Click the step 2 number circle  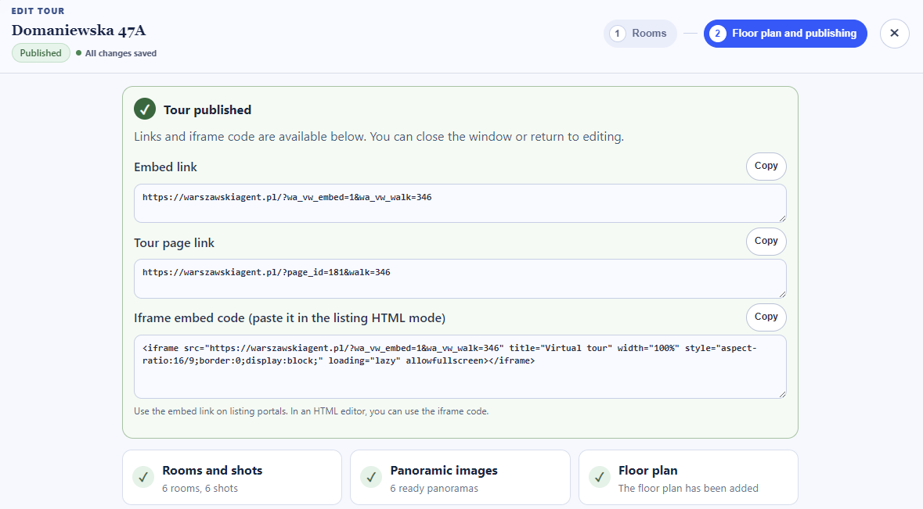717,34
